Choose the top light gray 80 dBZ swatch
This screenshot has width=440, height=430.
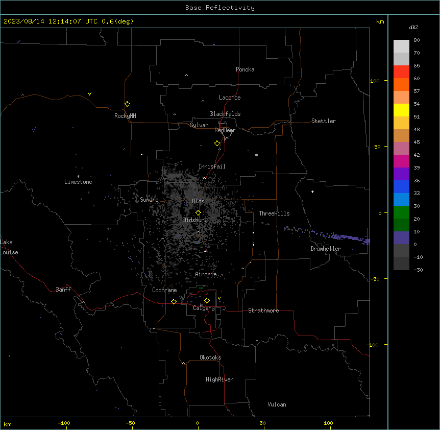point(401,46)
